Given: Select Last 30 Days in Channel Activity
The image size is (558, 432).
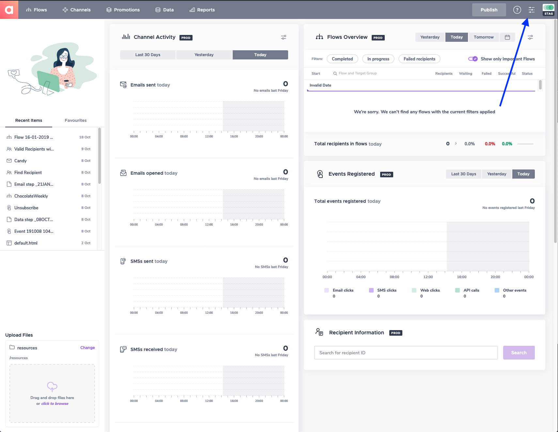Looking at the screenshot, I should coord(148,55).
